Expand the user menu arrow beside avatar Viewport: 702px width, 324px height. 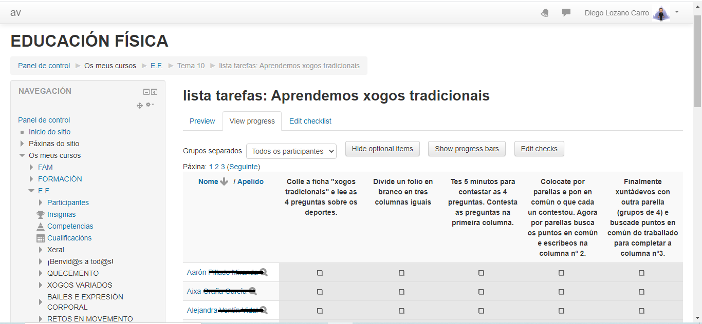pos(677,12)
